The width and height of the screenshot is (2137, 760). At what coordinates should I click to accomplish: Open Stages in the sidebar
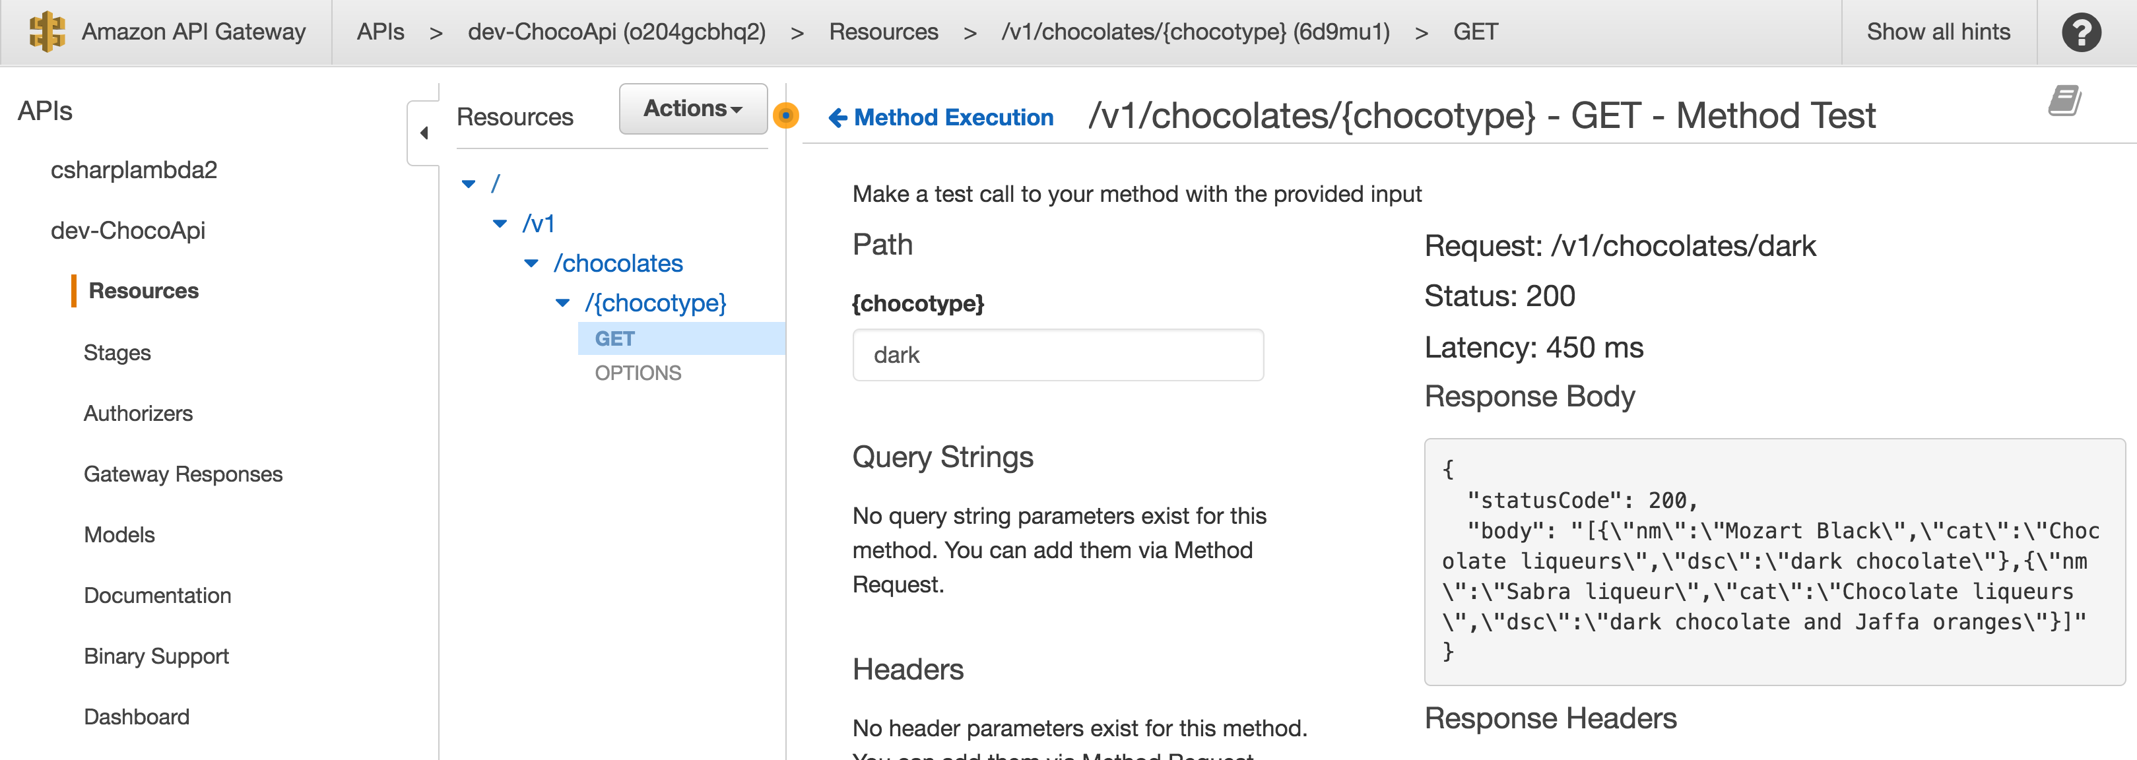tap(117, 352)
